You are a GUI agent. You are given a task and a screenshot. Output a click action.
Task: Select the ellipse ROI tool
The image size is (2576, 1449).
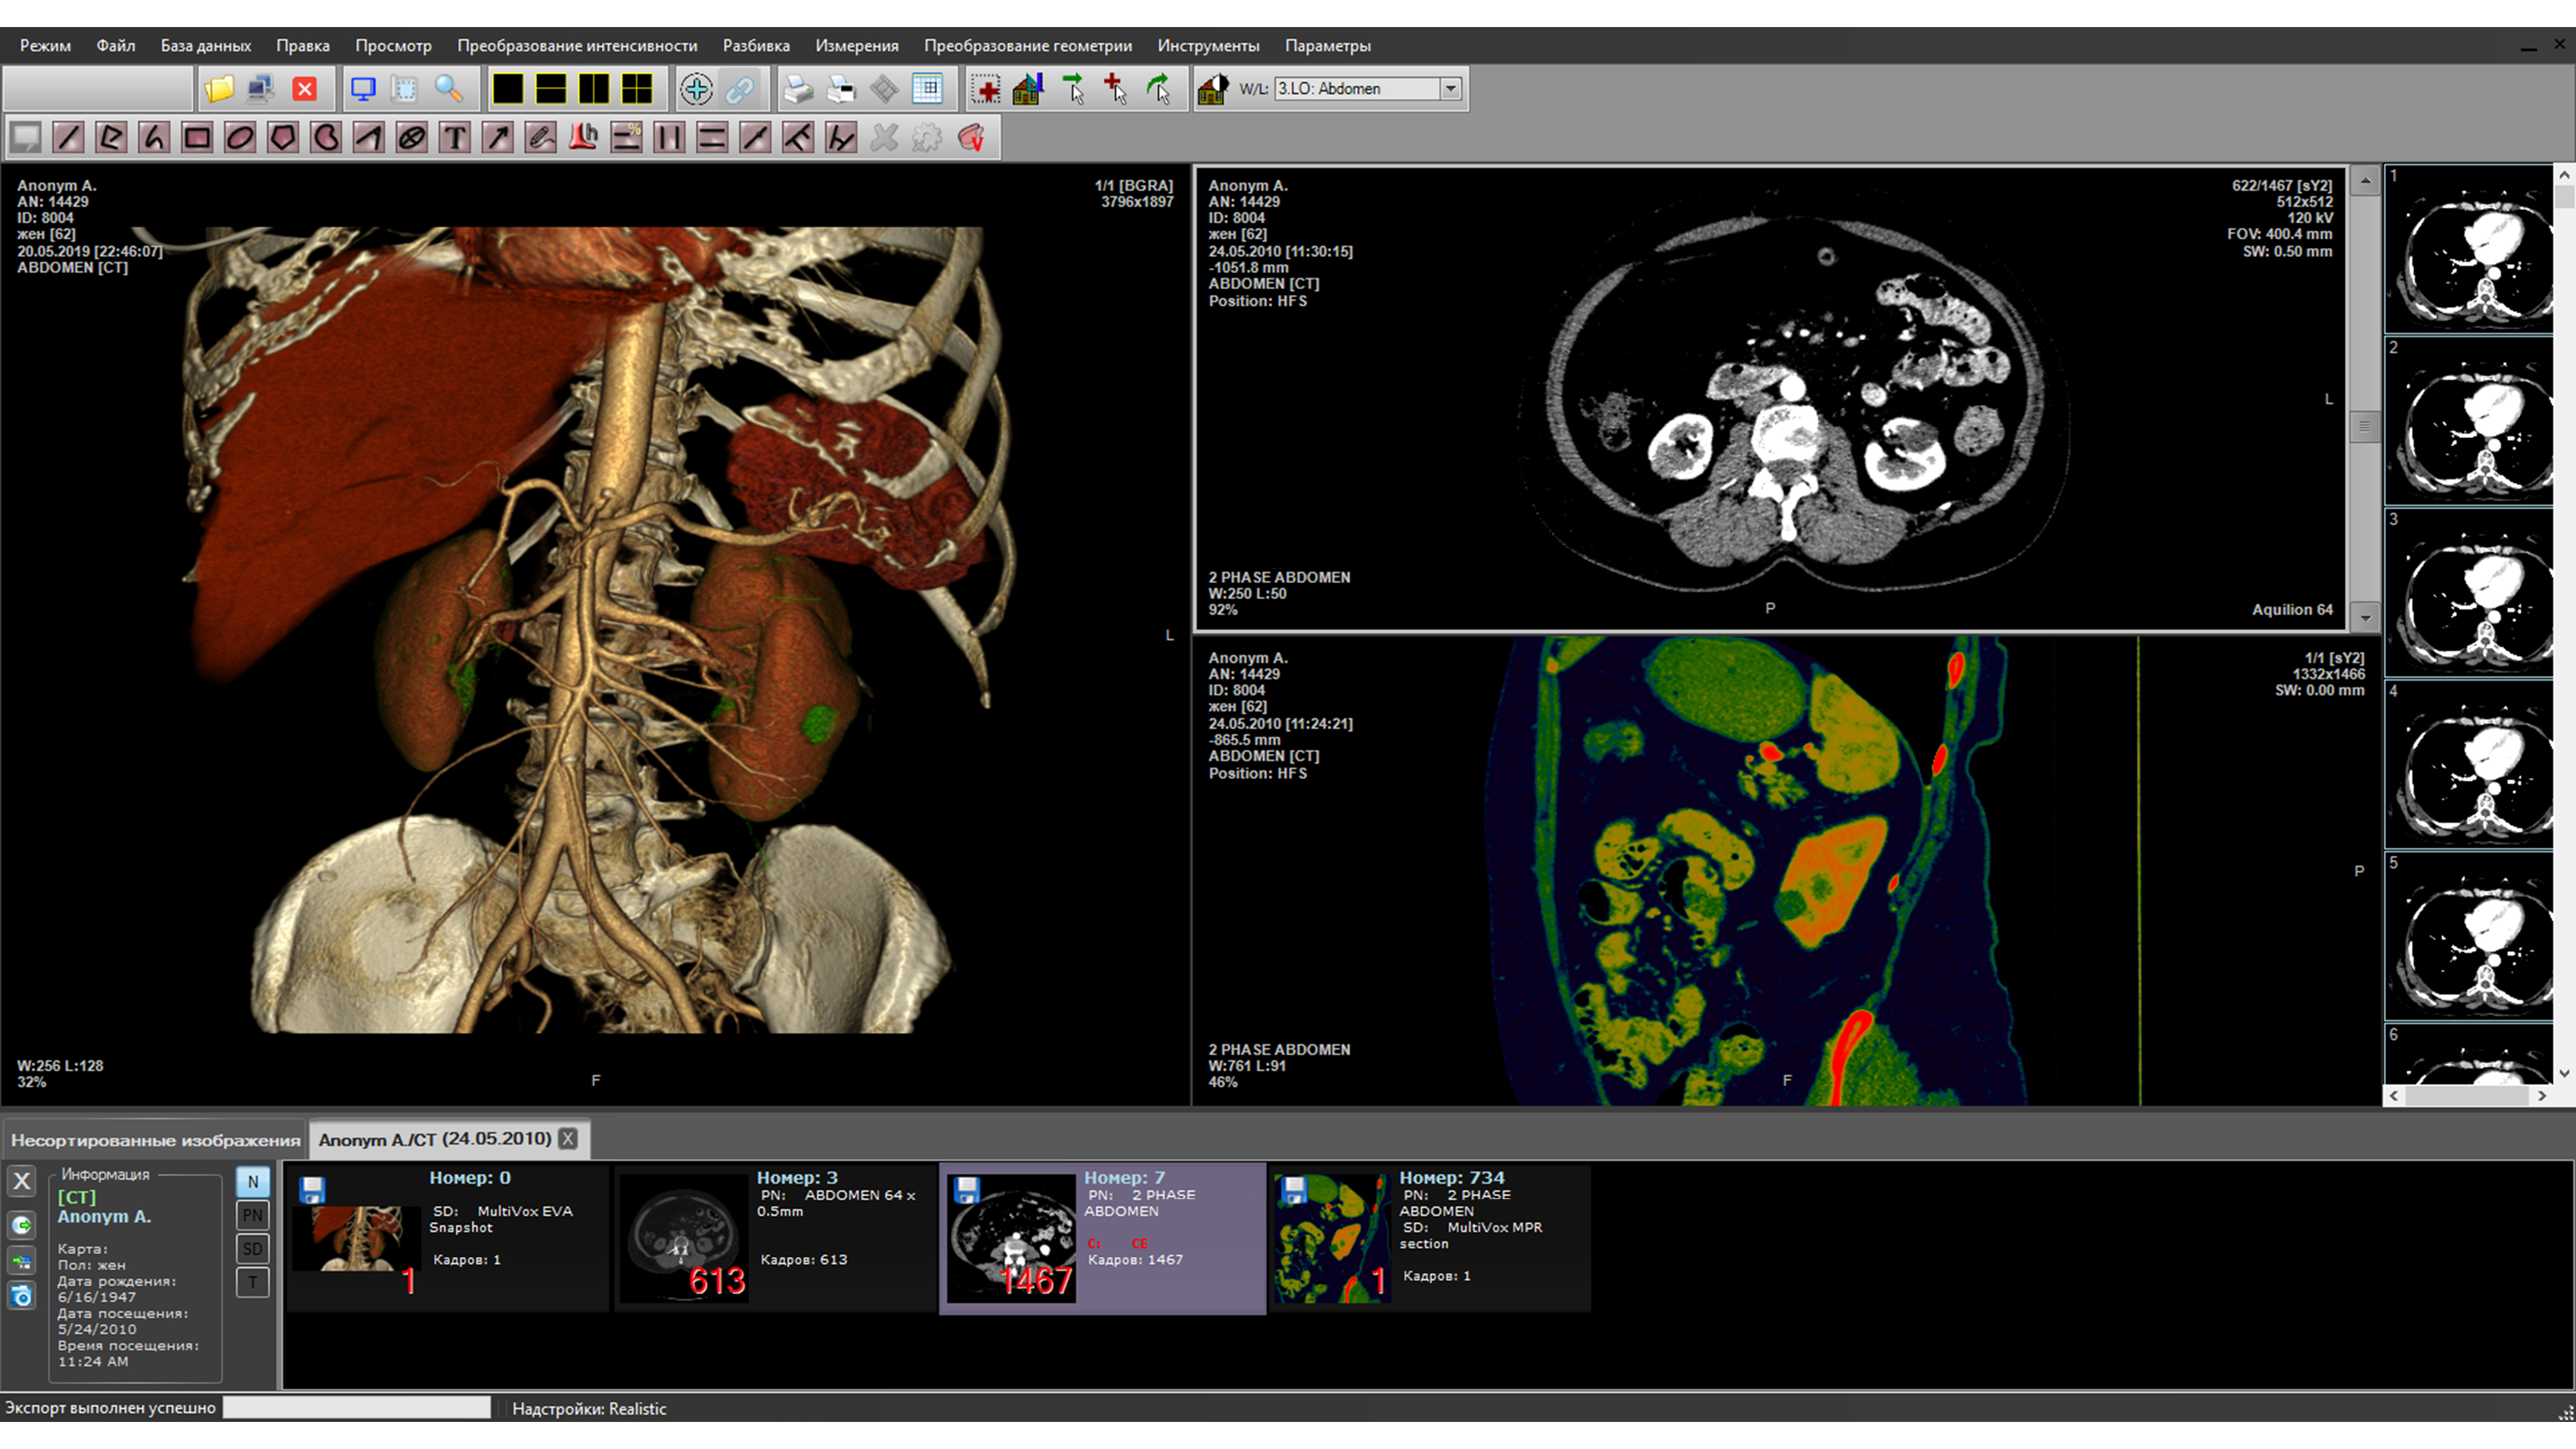pos(240,137)
